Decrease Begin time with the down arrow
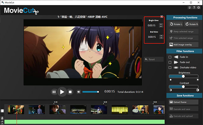The image size is (203, 125). (x=161, y=26)
